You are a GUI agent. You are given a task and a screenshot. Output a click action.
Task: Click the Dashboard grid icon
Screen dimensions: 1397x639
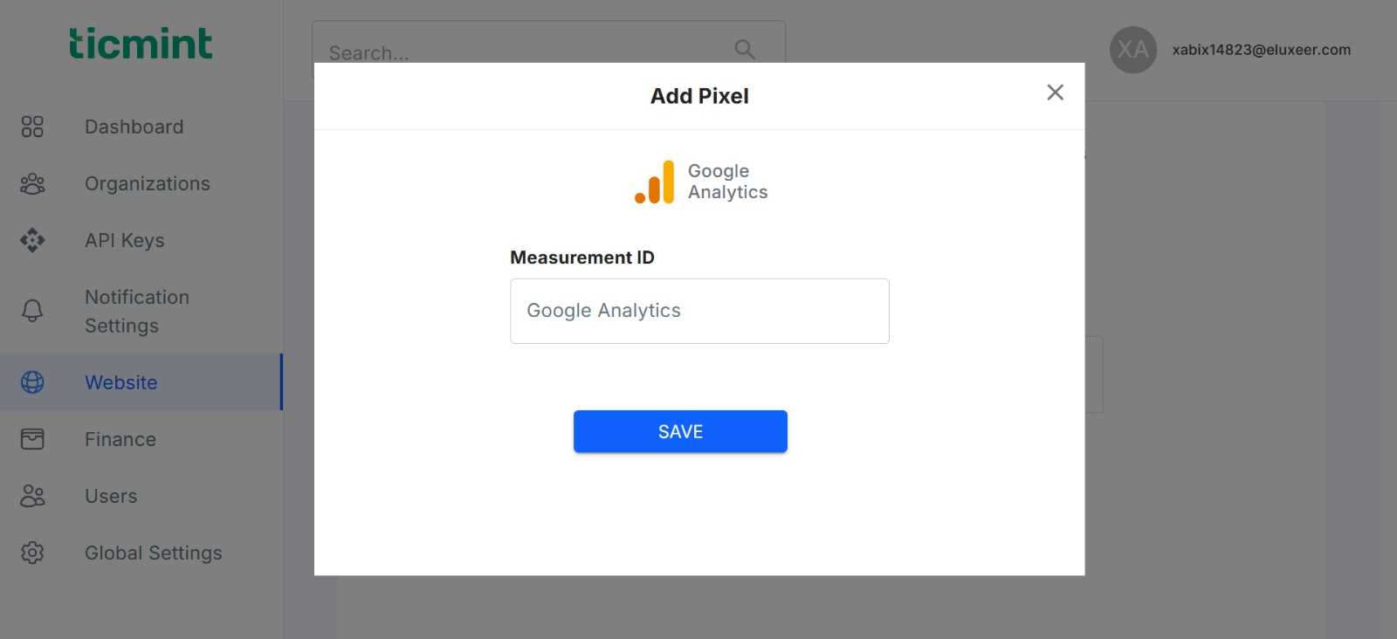[32, 127]
